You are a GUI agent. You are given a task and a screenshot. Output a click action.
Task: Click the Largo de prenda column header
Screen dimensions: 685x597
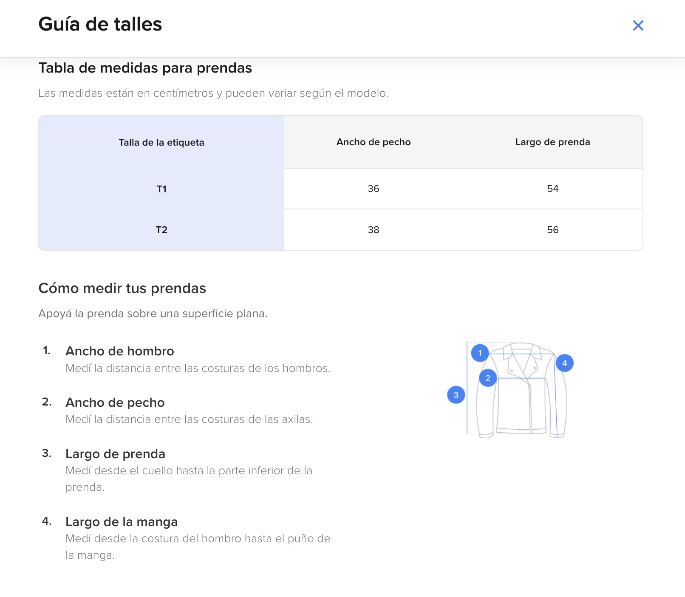pos(552,142)
